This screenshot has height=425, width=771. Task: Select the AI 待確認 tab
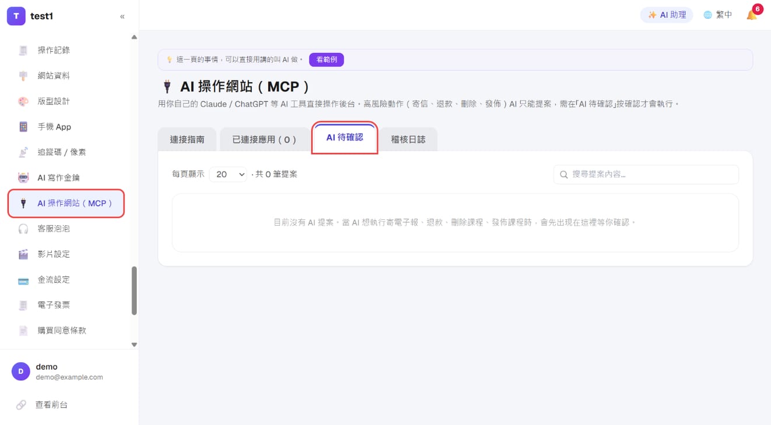click(x=345, y=138)
